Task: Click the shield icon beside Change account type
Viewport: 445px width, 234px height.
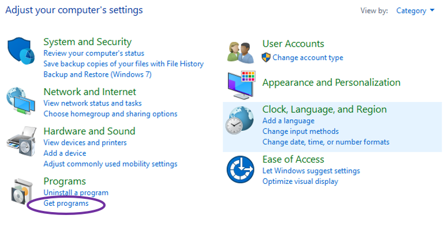Action: 266,57
